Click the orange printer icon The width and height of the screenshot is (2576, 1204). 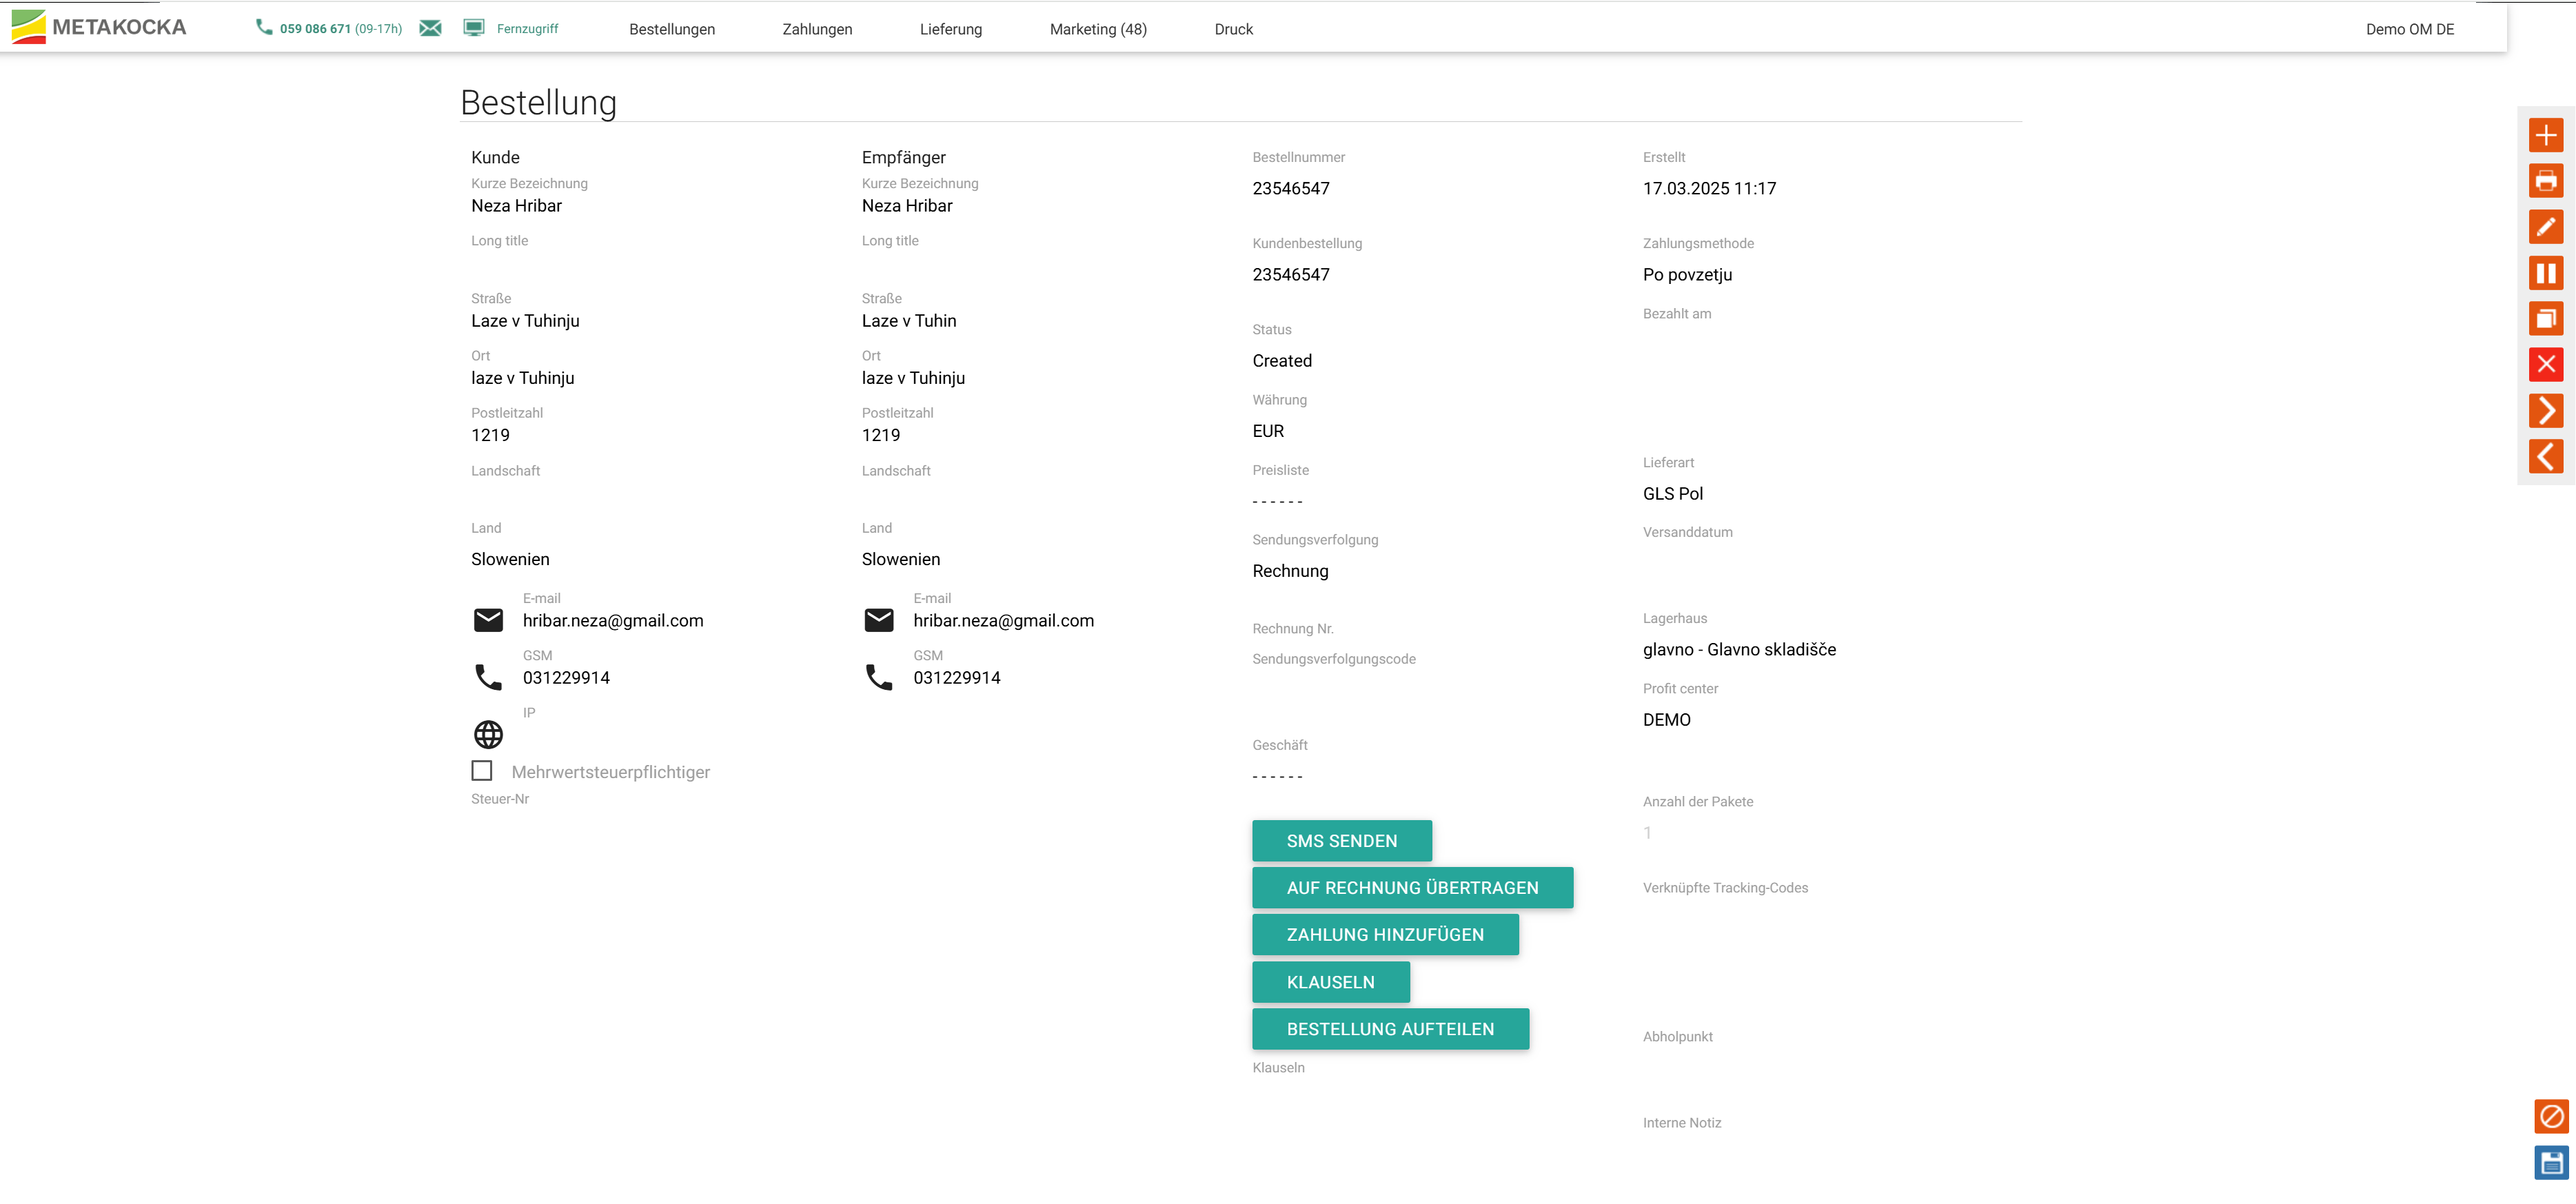click(2545, 181)
